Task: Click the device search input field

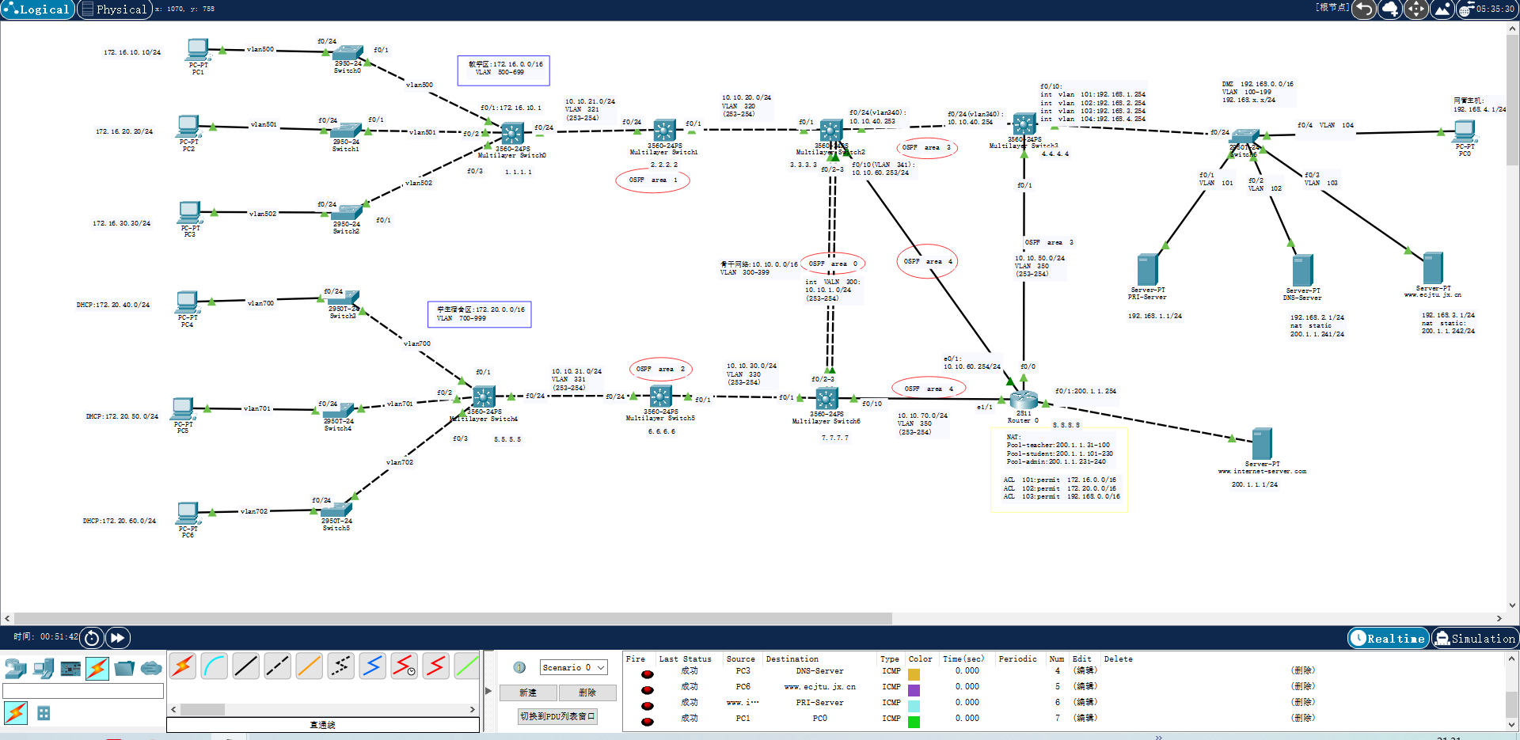Action: click(83, 691)
